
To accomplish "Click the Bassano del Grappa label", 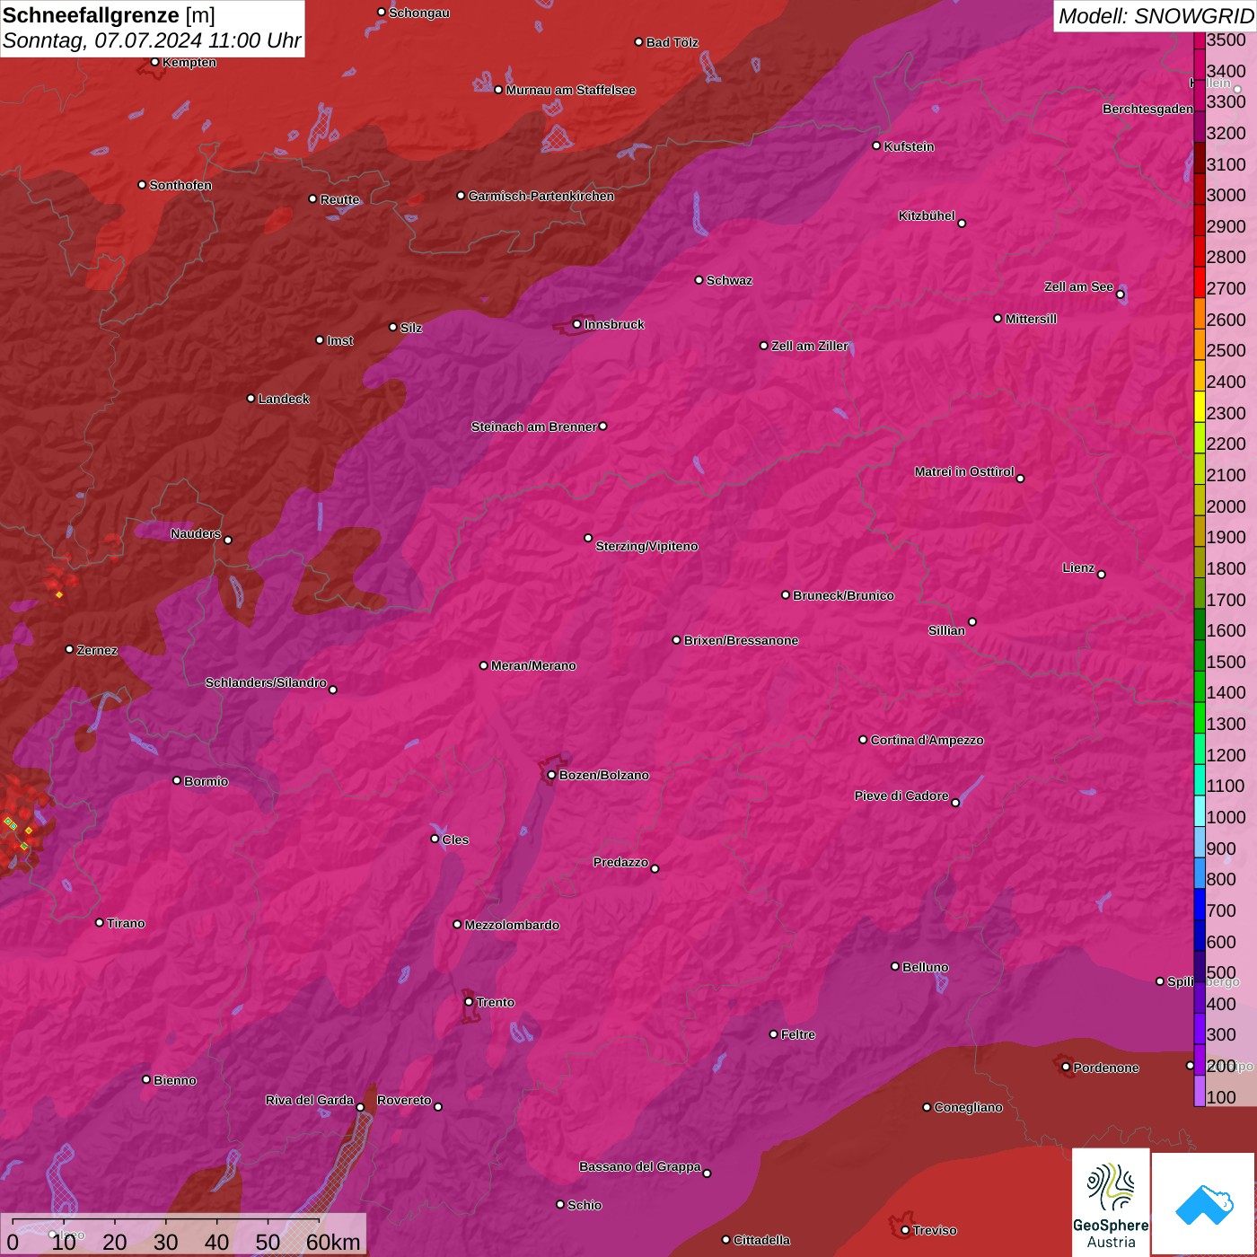I will (640, 1166).
